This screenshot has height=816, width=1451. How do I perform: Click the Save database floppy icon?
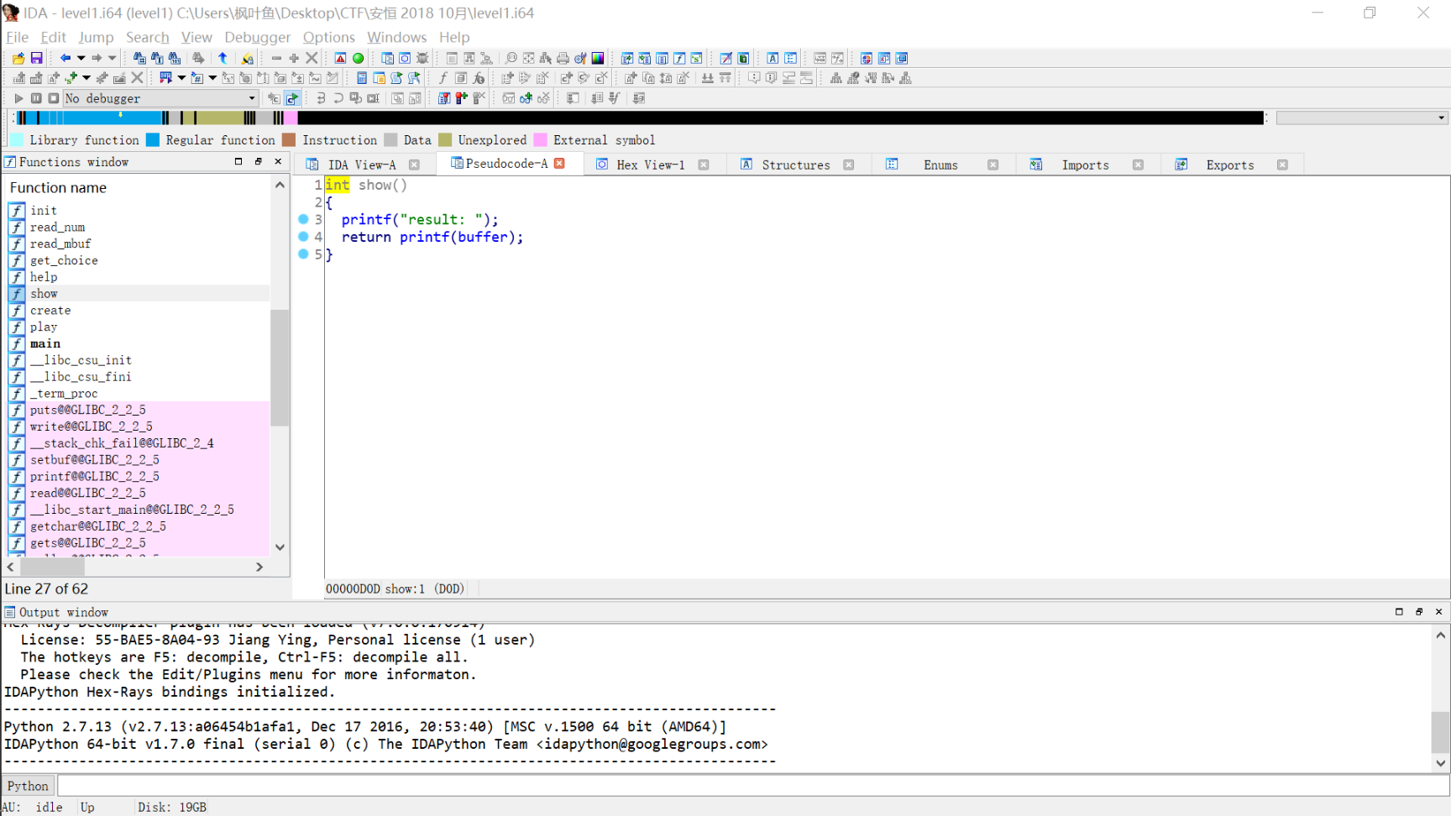pos(36,58)
